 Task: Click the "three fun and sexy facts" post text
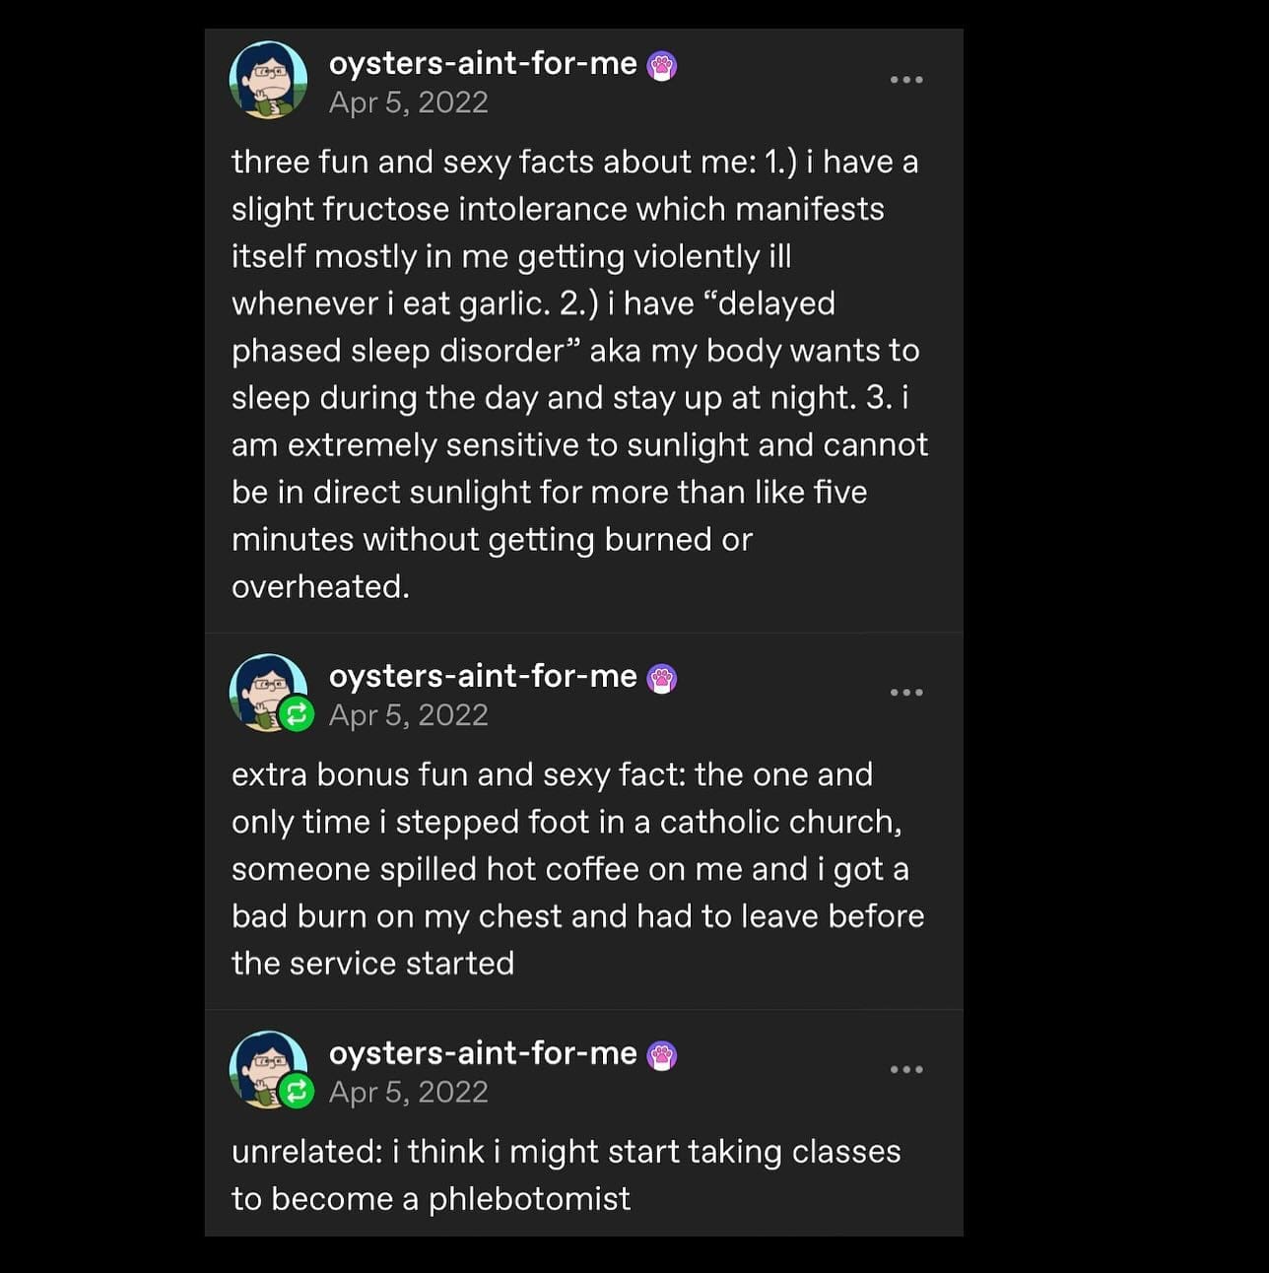tap(574, 374)
